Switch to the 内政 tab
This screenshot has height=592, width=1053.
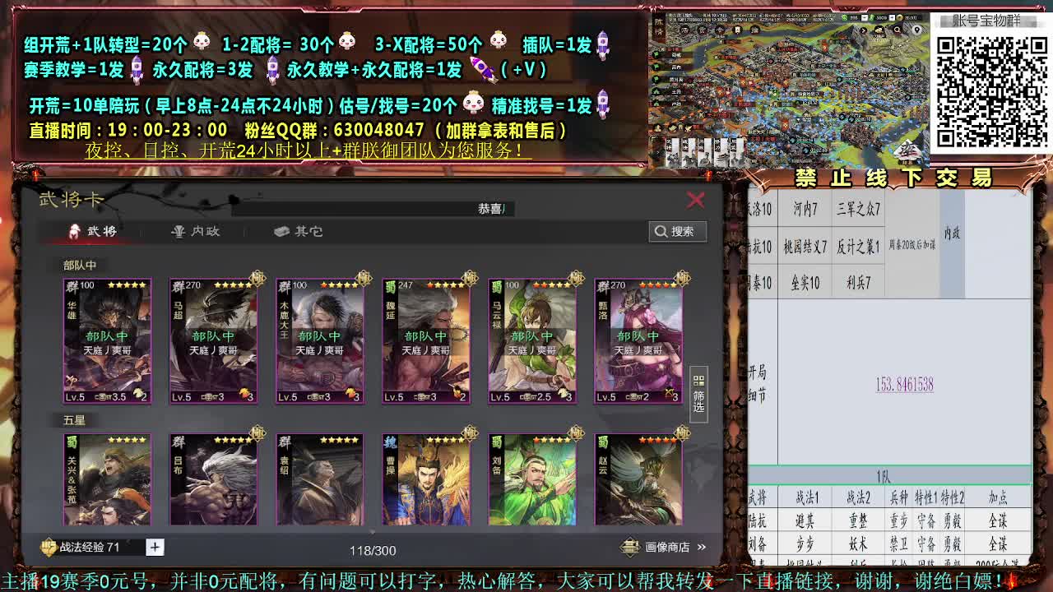tap(196, 231)
